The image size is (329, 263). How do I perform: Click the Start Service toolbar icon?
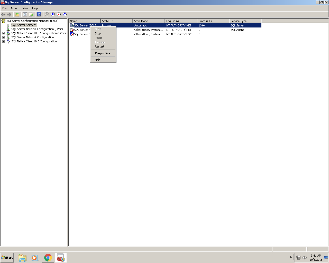pyautogui.click(x=47, y=14)
